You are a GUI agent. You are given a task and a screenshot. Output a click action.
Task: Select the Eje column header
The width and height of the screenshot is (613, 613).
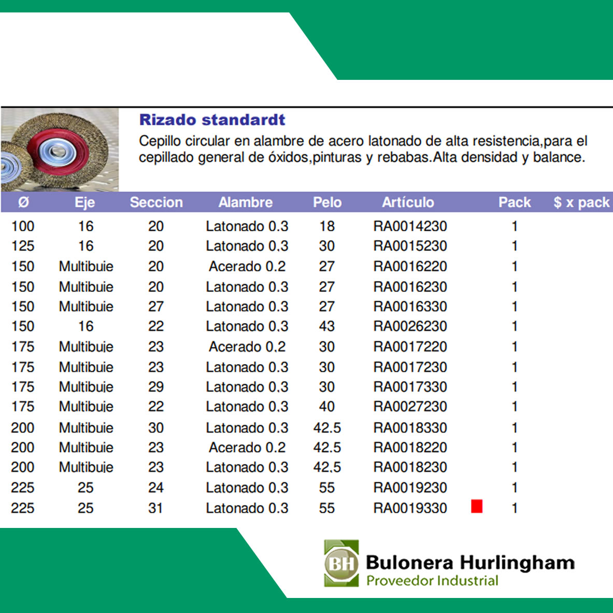[85, 202]
